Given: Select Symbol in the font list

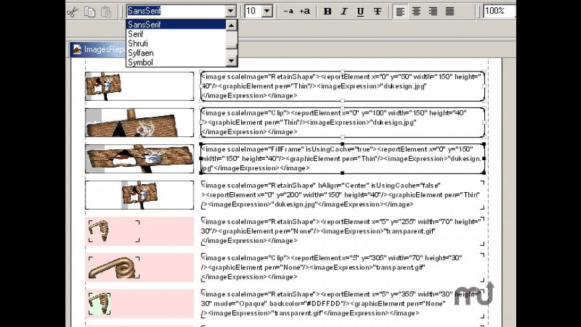Looking at the screenshot, I should (176, 62).
